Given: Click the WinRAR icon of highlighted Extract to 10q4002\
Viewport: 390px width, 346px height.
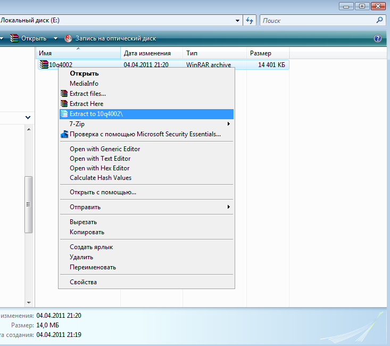Looking at the screenshot, I should click(x=64, y=114).
